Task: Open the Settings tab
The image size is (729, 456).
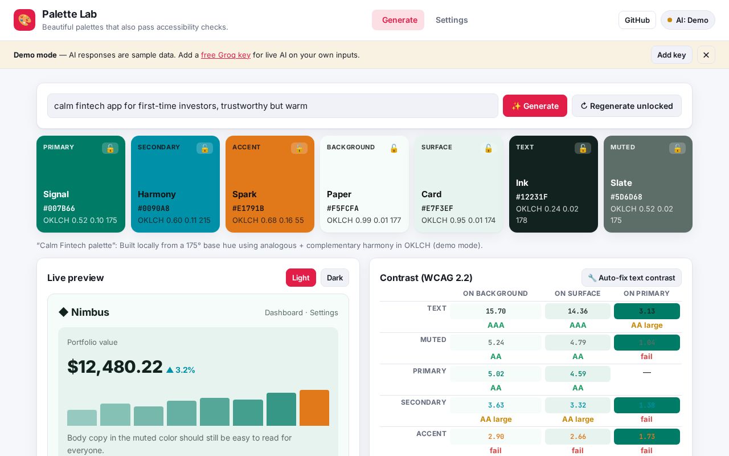Action: tap(452, 20)
